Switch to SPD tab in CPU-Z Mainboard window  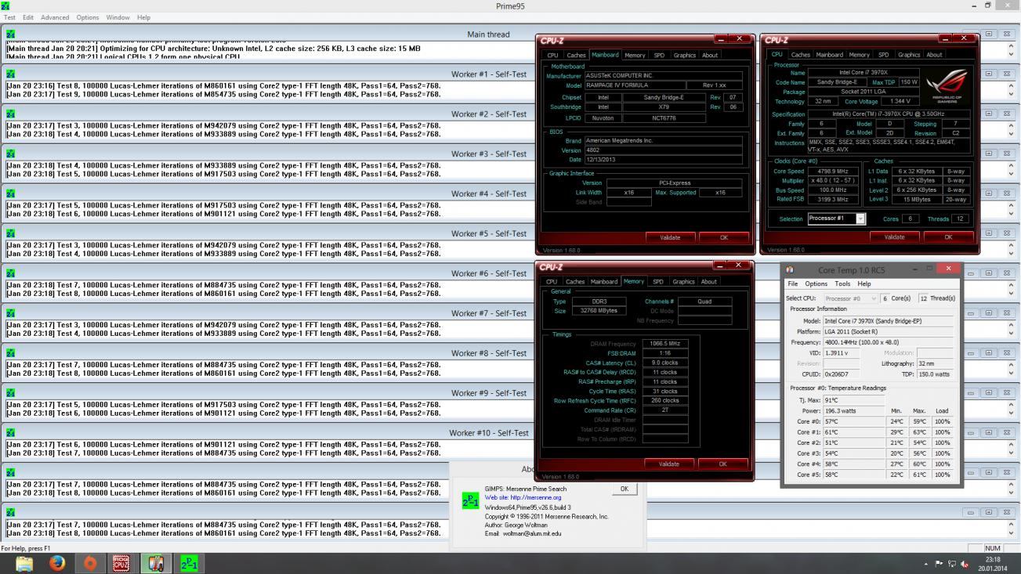click(659, 55)
